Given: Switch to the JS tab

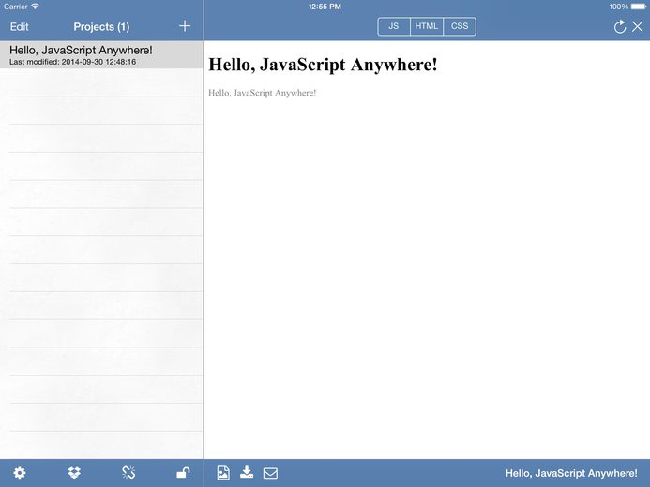Looking at the screenshot, I should [393, 26].
